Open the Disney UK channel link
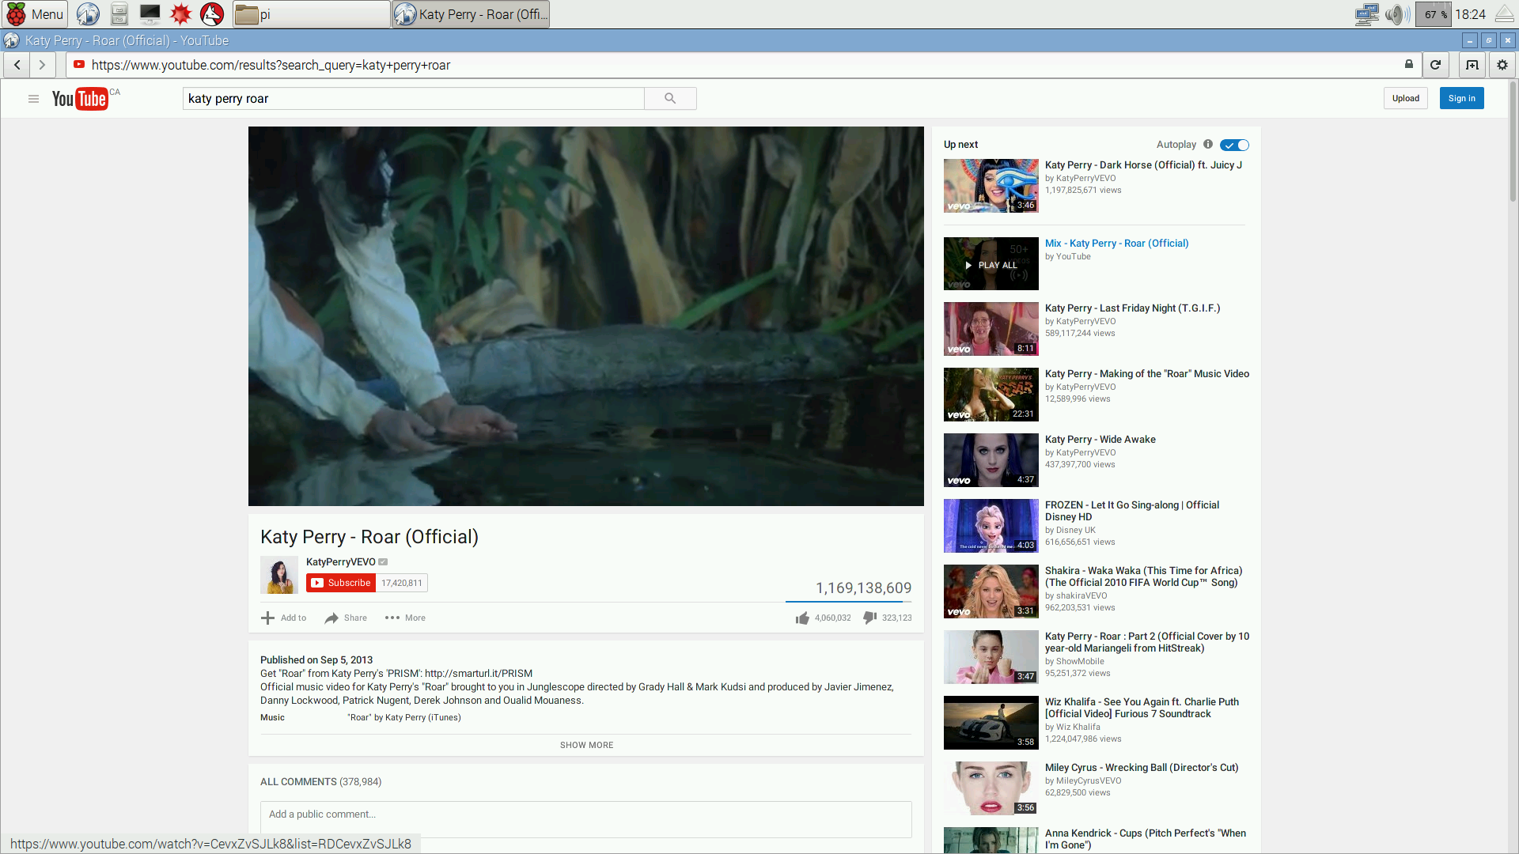 tap(1075, 531)
